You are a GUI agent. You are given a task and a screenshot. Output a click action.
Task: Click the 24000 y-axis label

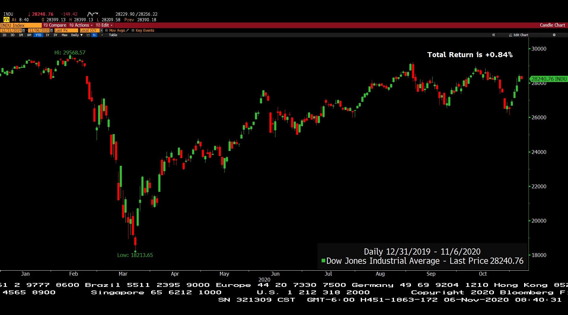(x=539, y=152)
